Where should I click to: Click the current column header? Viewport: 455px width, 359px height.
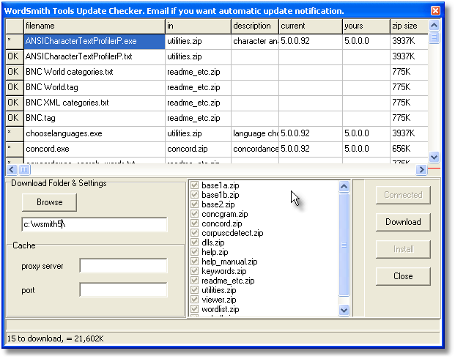click(311, 26)
